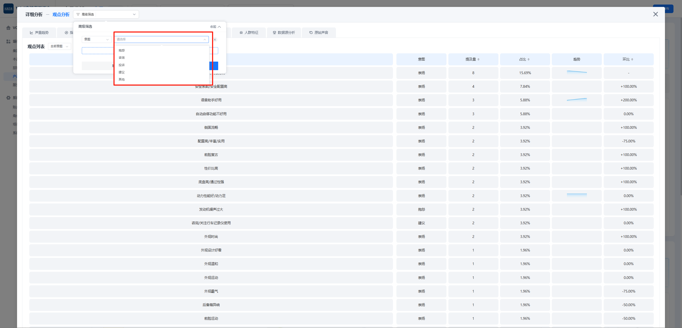Select 投诉 option in dropdown list
The height and width of the screenshot is (328, 682).
coord(122,65)
